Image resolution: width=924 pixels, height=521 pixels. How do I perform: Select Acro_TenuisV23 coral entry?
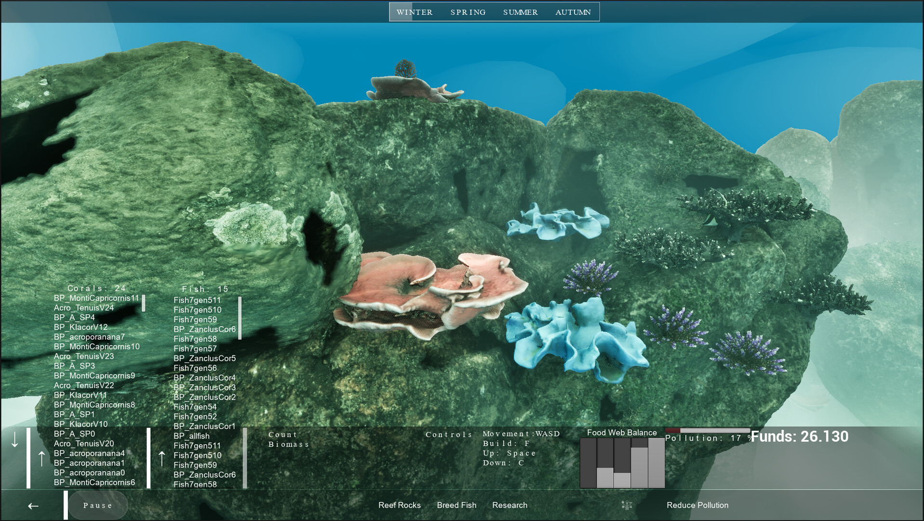coord(84,356)
